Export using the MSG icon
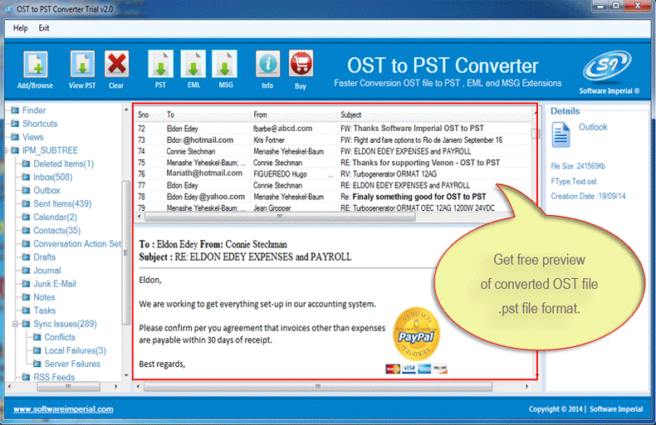 [x=225, y=64]
